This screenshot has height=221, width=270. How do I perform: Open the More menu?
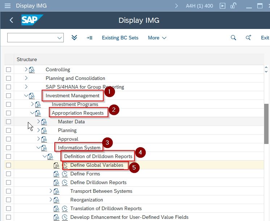(157, 38)
